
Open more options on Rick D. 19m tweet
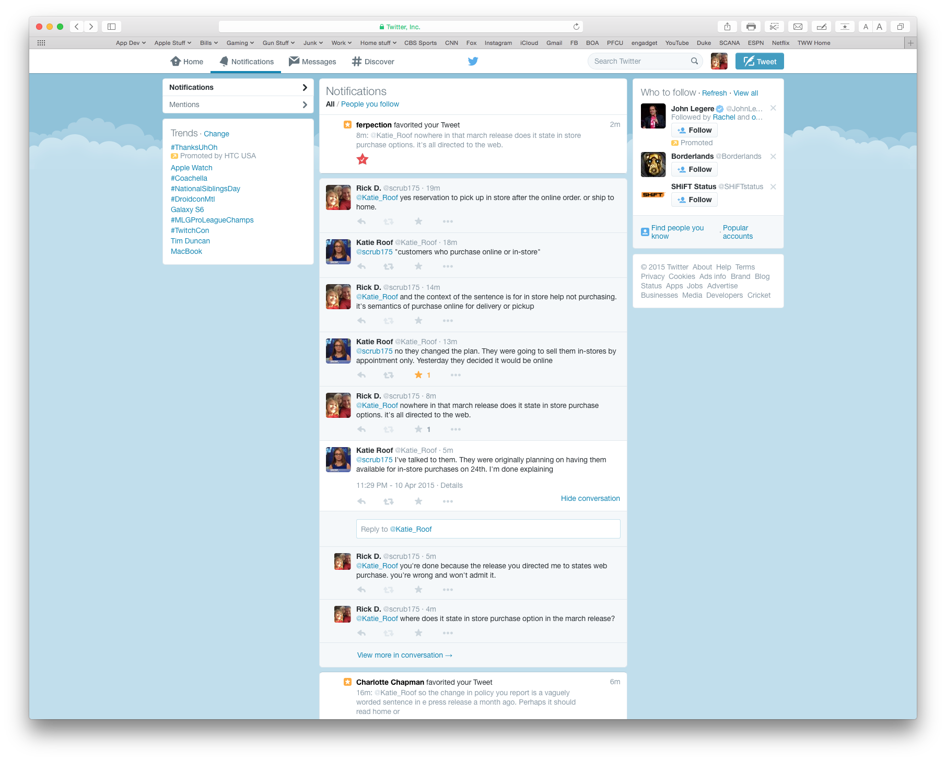[448, 221]
